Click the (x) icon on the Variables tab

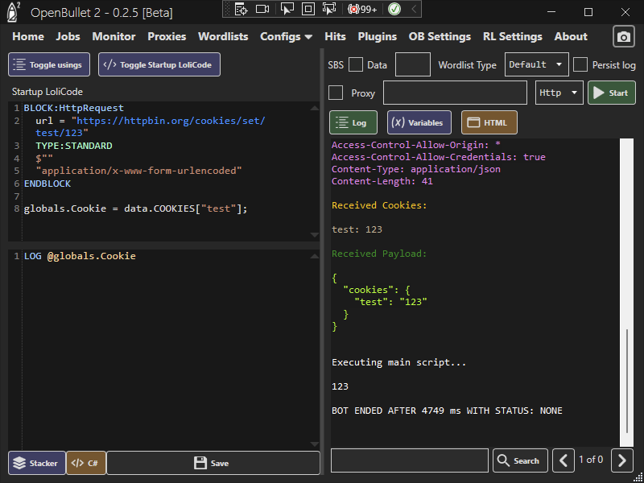click(x=398, y=122)
